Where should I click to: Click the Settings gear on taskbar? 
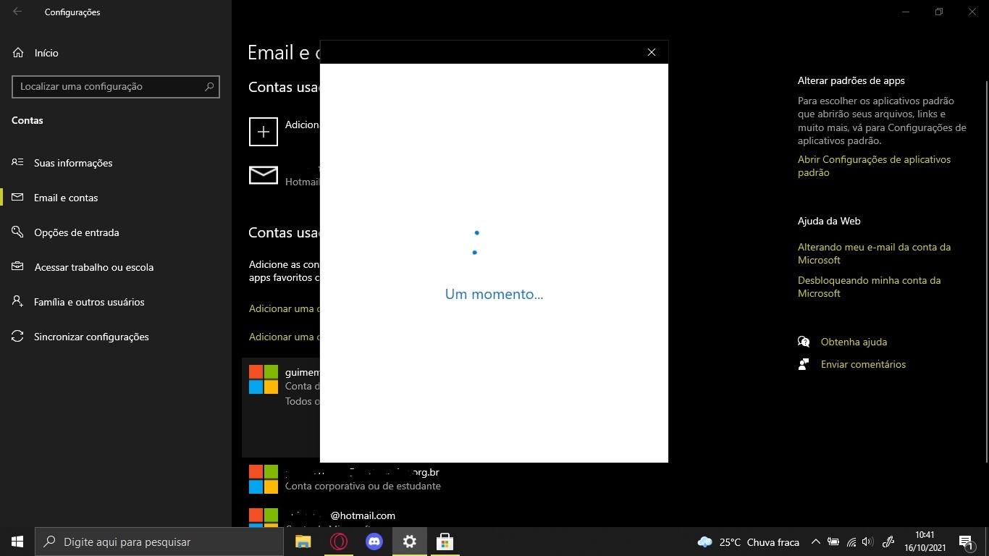[409, 542]
